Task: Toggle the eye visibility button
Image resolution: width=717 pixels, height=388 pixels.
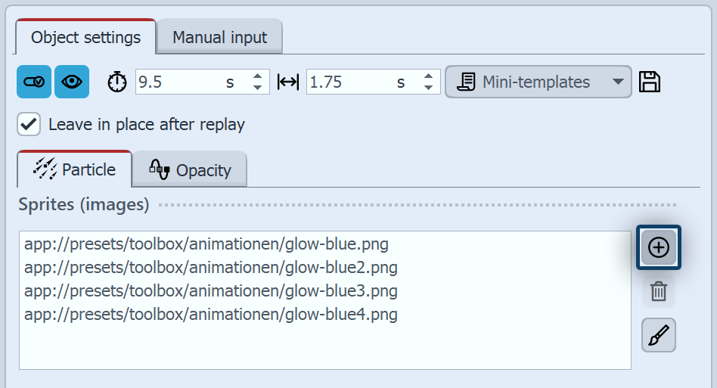Action: point(72,82)
